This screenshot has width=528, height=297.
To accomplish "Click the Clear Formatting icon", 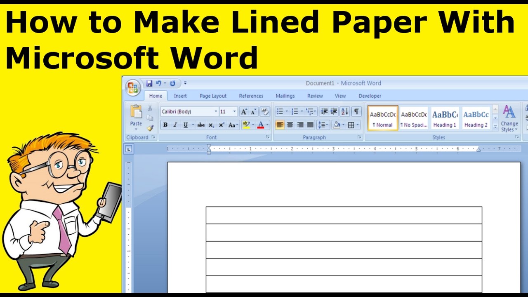I will coord(264,111).
